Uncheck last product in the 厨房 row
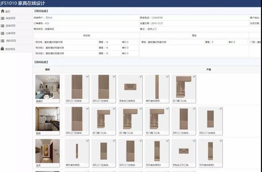This screenshot has height=172, width=262. click(x=221, y=108)
